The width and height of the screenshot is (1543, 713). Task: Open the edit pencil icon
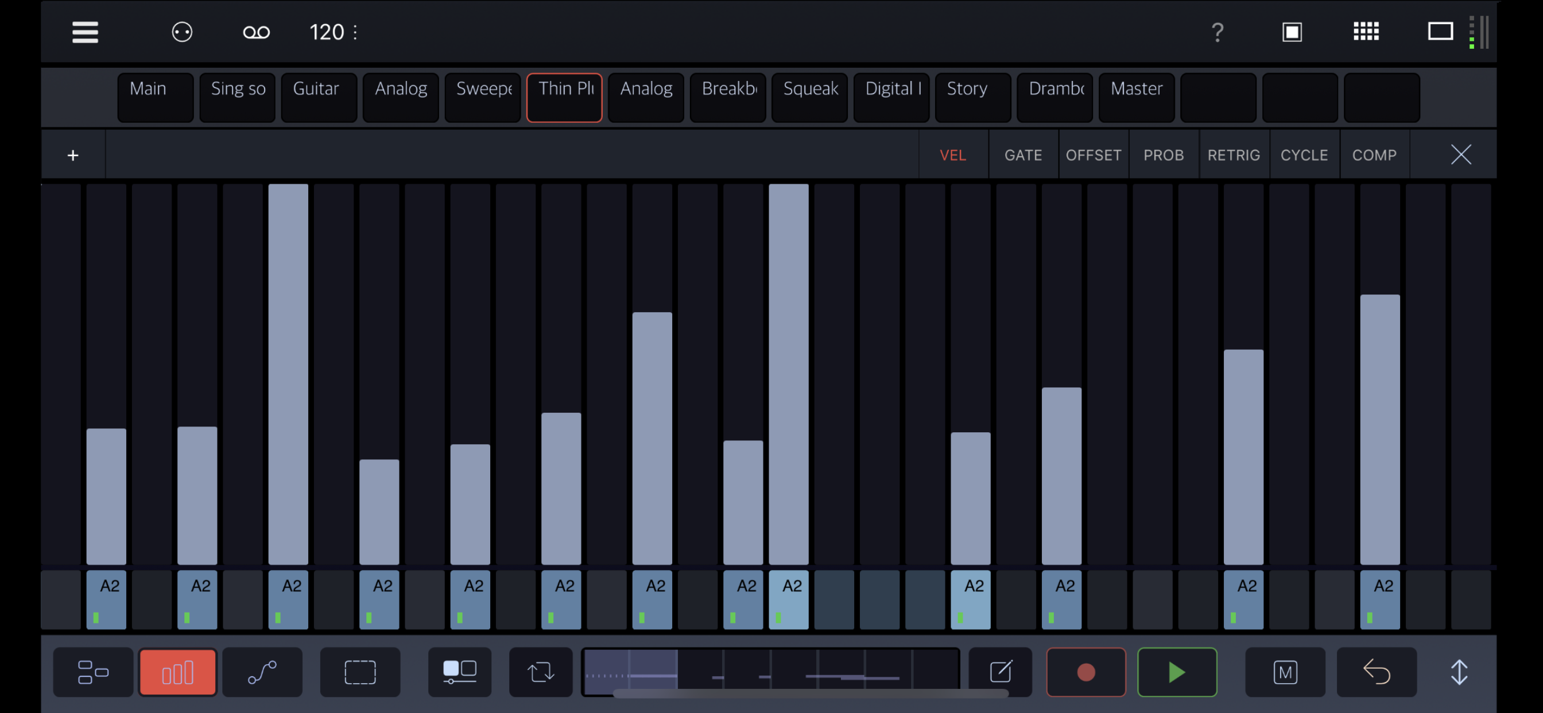(x=1001, y=672)
